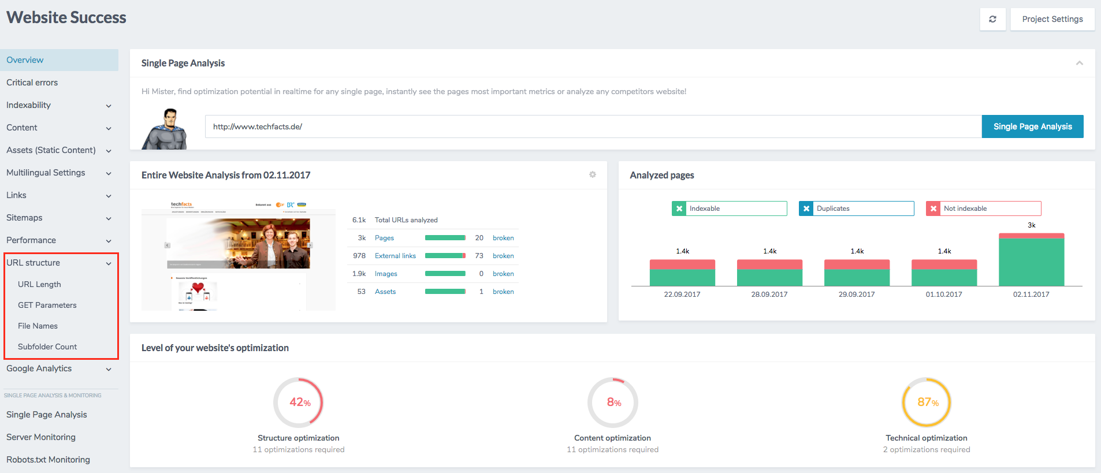The width and height of the screenshot is (1101, 473).
Task: Expand the Performance chevron
Action: 109,241
